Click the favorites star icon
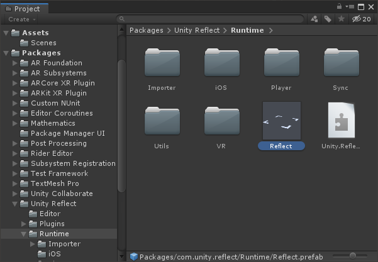 341,19
